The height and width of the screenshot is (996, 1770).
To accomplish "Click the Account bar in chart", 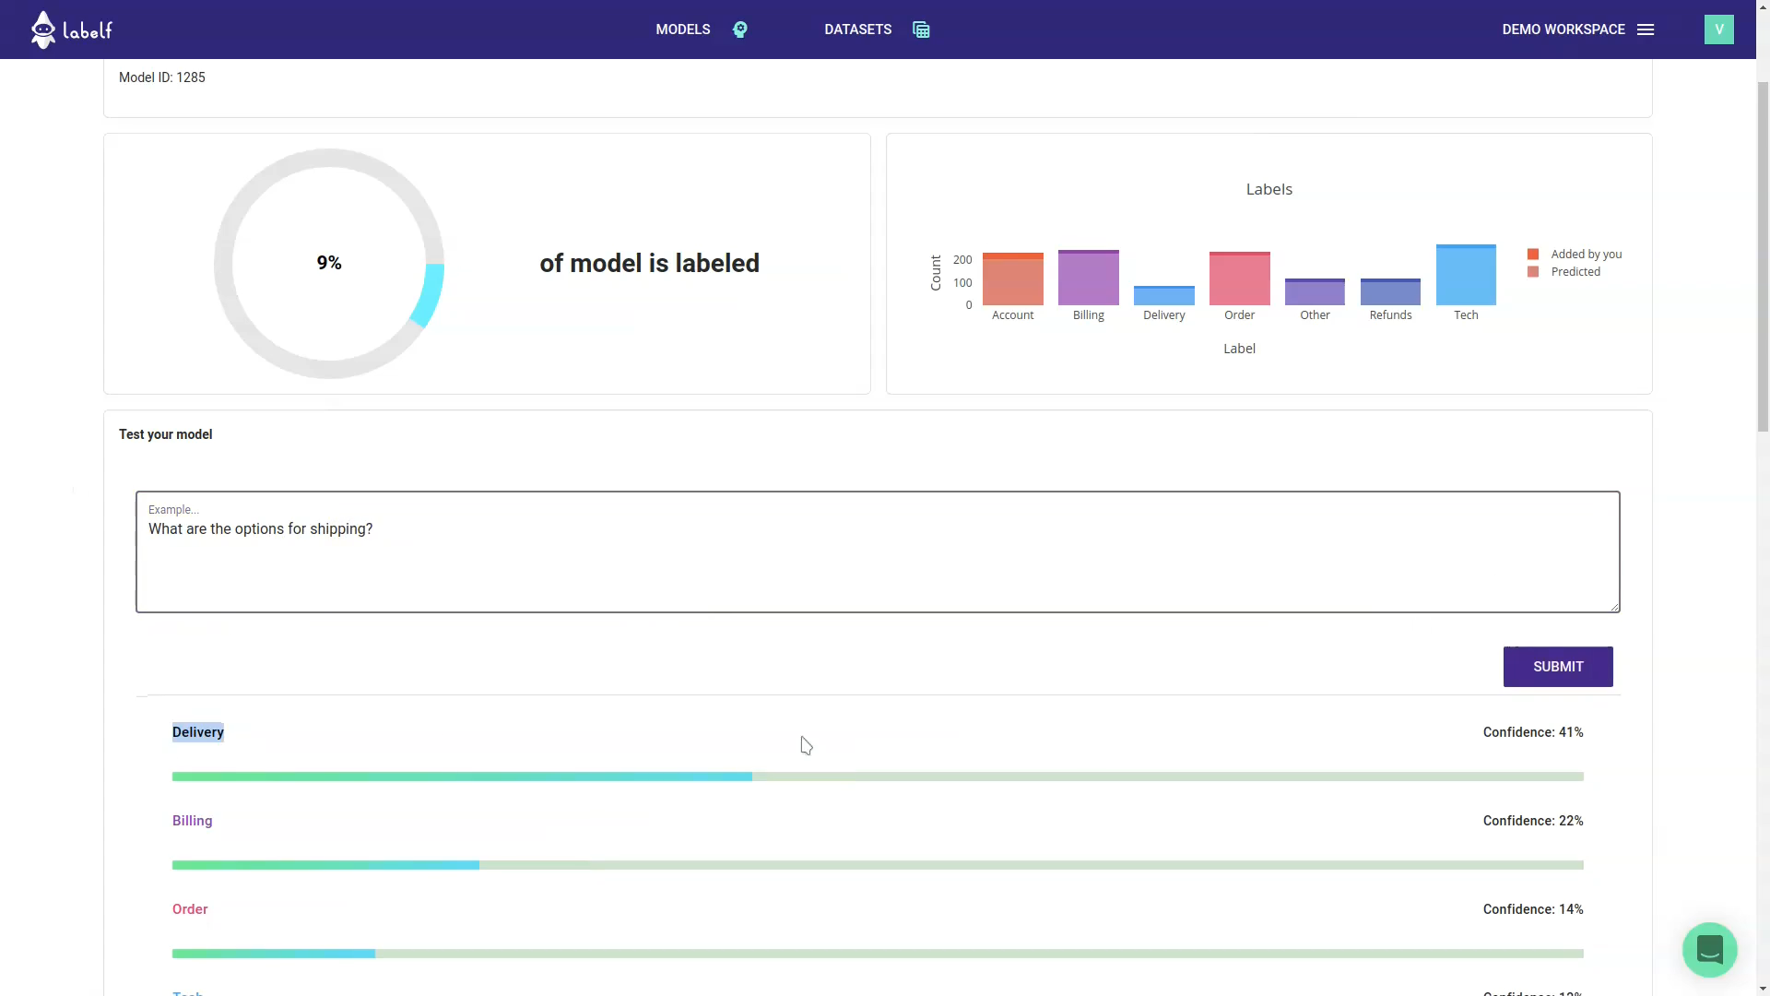I will pyautogui.click(x=1012, y=281).
